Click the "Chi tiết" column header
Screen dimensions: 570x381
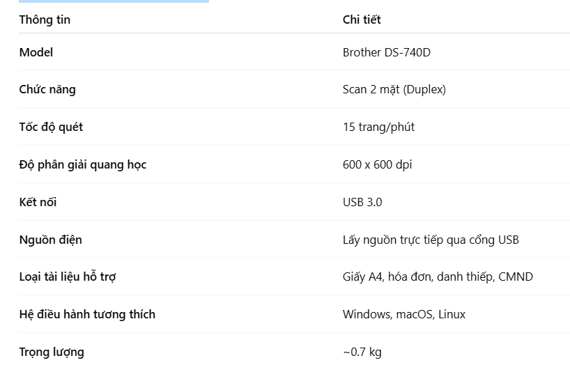coord(362,20)
